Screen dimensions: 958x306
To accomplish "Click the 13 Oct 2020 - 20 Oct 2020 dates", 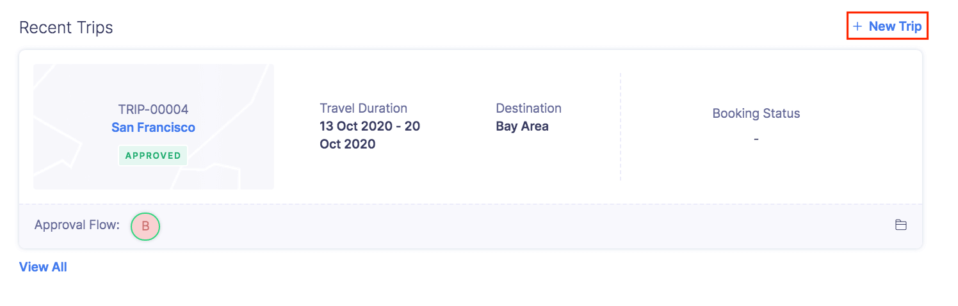I will (369, 134).
